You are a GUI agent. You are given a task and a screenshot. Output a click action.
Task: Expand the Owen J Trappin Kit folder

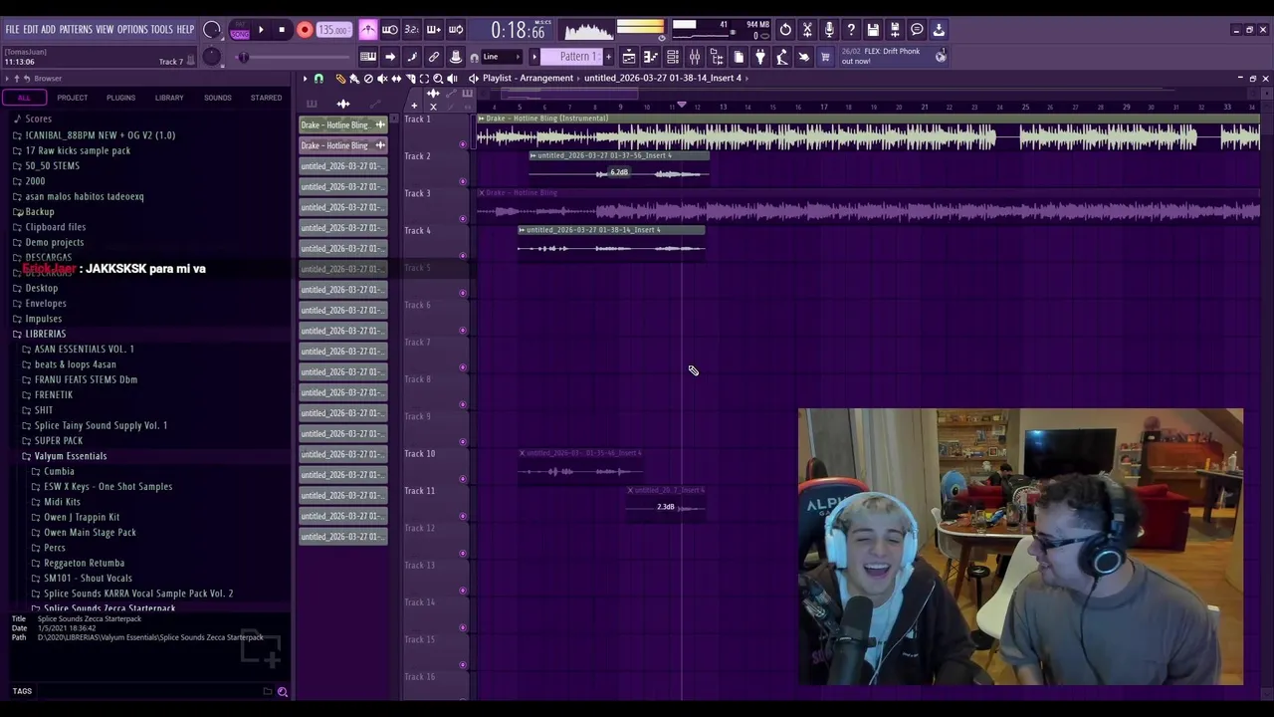[81, 517]
